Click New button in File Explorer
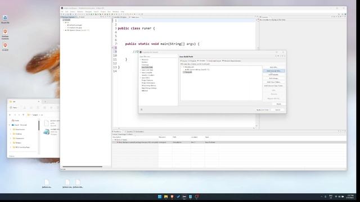The height and width of the screenshot is (202, 360). pos(13,107)
